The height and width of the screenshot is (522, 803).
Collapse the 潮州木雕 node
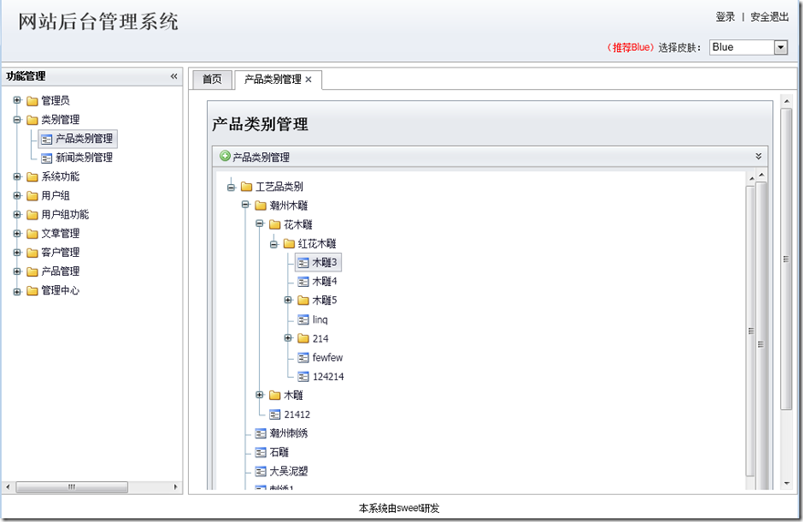tap(245, 205)
